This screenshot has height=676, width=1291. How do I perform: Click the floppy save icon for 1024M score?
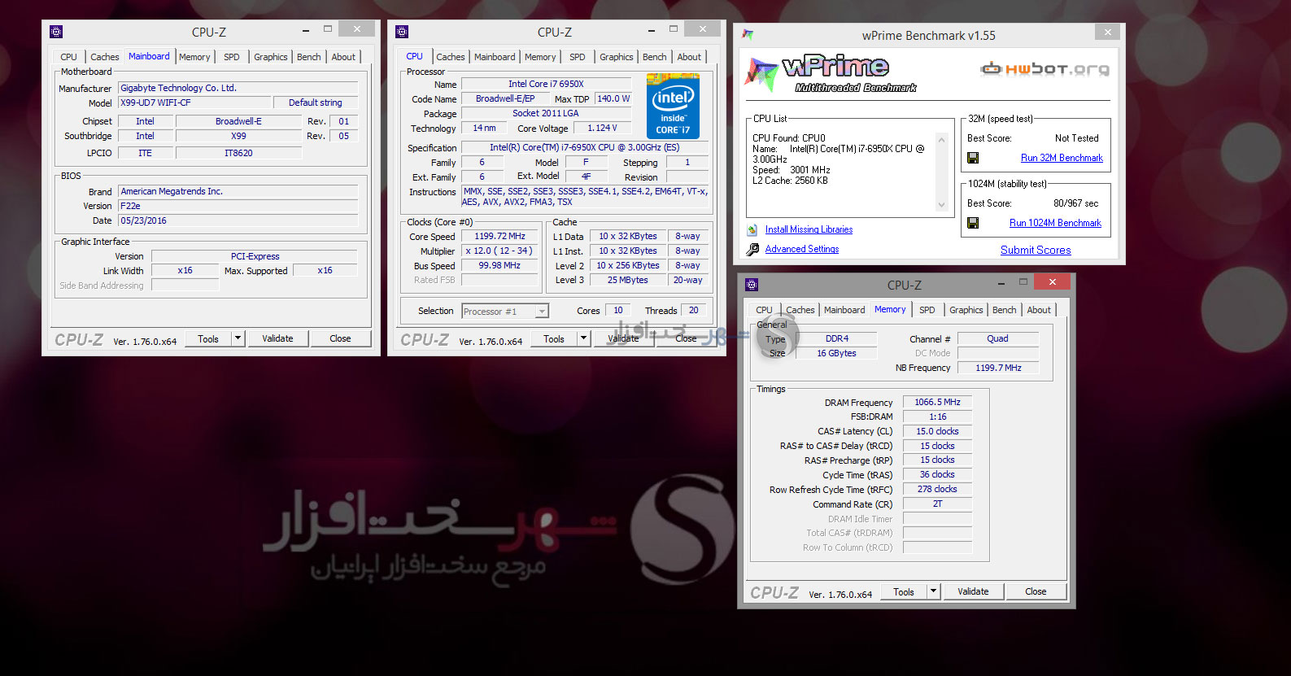pos(973,223)
